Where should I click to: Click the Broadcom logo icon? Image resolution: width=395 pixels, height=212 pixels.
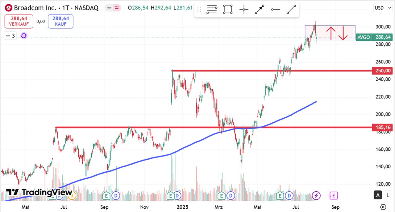(9, 8)
